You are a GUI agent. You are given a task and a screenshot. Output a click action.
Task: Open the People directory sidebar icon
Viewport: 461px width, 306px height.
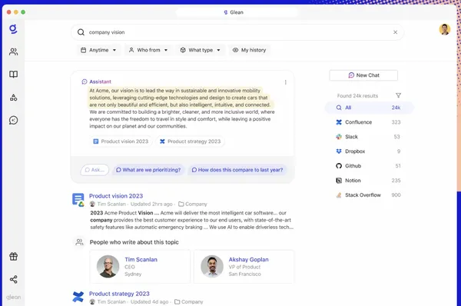13,52
